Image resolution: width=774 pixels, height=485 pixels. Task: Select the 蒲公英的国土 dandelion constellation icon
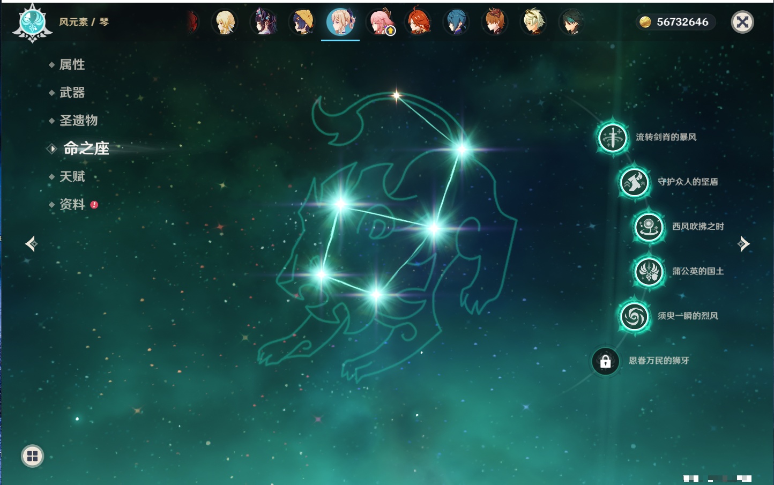click(649, 272)
